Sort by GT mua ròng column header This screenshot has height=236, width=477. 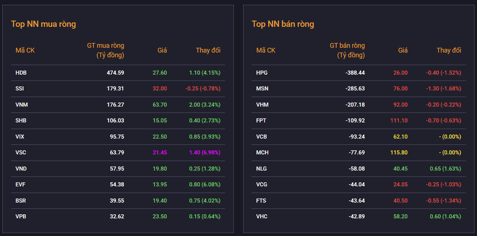pyautogui.click(x=106, y=50)
